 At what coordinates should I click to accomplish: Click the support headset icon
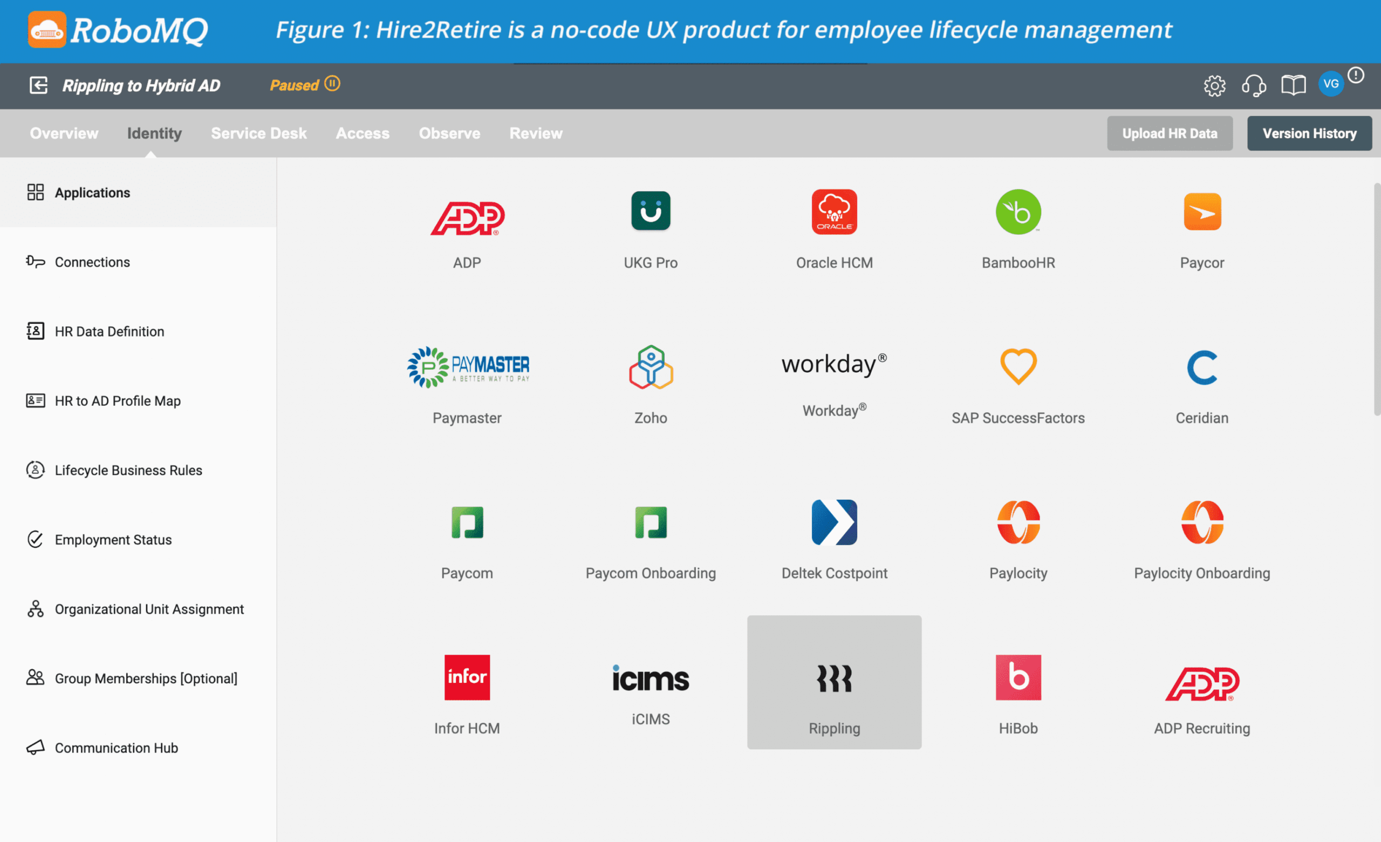tap(1253, 86)
